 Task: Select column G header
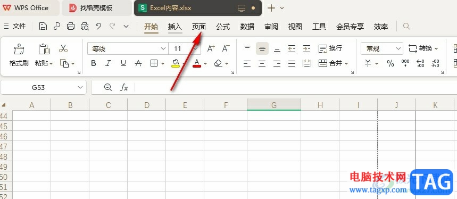tap(273, 105)
